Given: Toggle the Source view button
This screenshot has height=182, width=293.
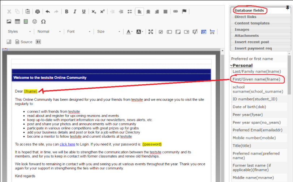Looking at the screenshot, I should (24, 42).
